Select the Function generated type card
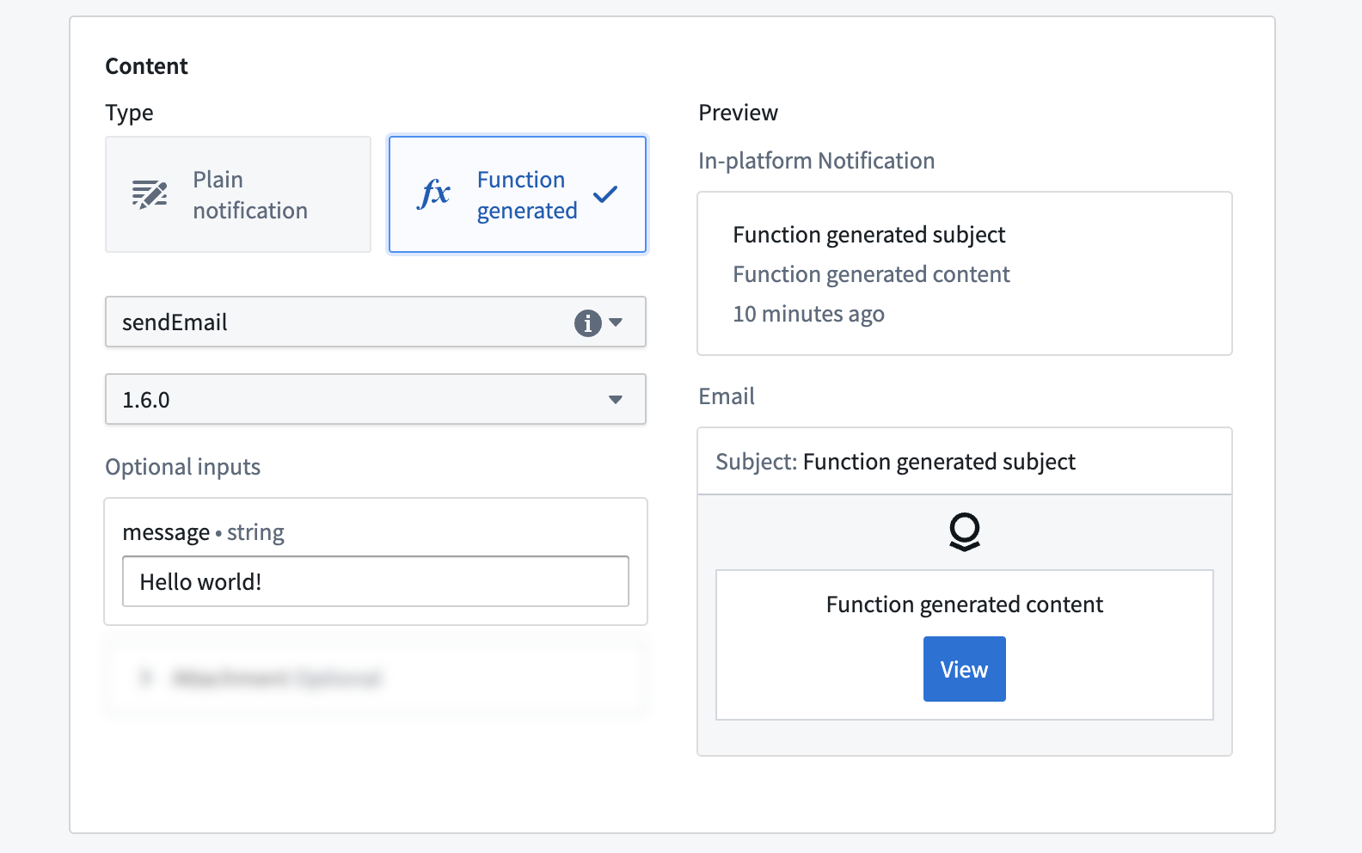The width and height of the screenshot is (1362, 853). click(x=518, y=194)
